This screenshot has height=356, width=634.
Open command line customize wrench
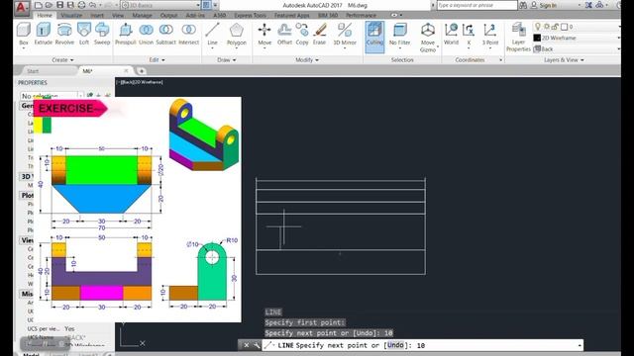coord(257,345)
